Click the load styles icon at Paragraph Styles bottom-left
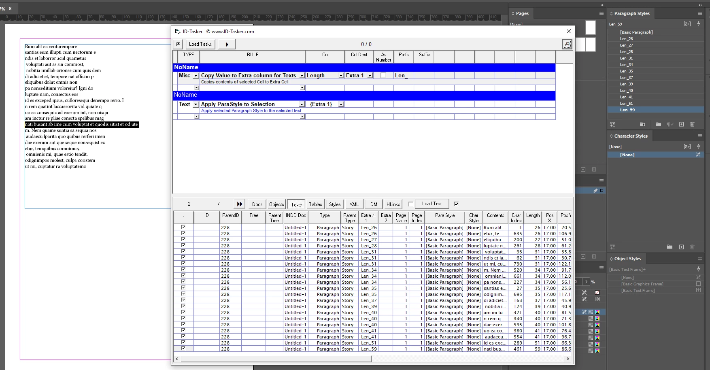The width and height of the screenshot is (710, 370). pyautogui.click(x=613, y=124)
